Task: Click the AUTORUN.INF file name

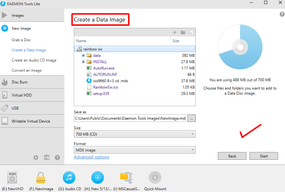Action: [x=105, y=74]
